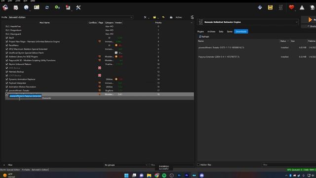Open the Profile dropdown
Image resolution: width=316 pixels, height=178 pixels.
(x=71, y=17)
